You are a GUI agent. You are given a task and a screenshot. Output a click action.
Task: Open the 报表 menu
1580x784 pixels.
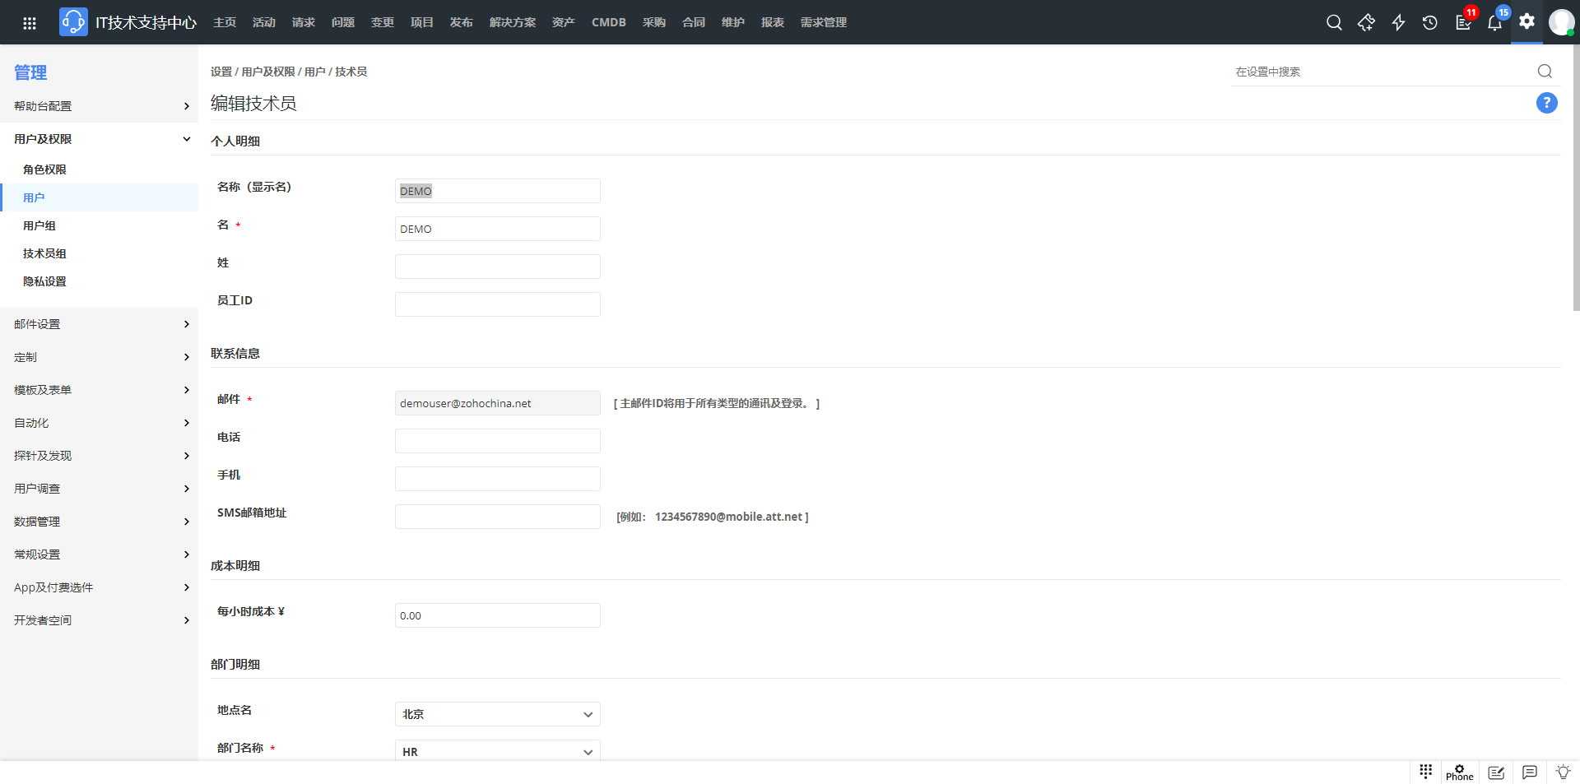(773, 22)
